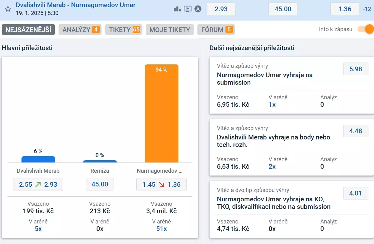Select the Nejsázenější tab
Viewport: 374px width, 244px height.
coord(28,30)
